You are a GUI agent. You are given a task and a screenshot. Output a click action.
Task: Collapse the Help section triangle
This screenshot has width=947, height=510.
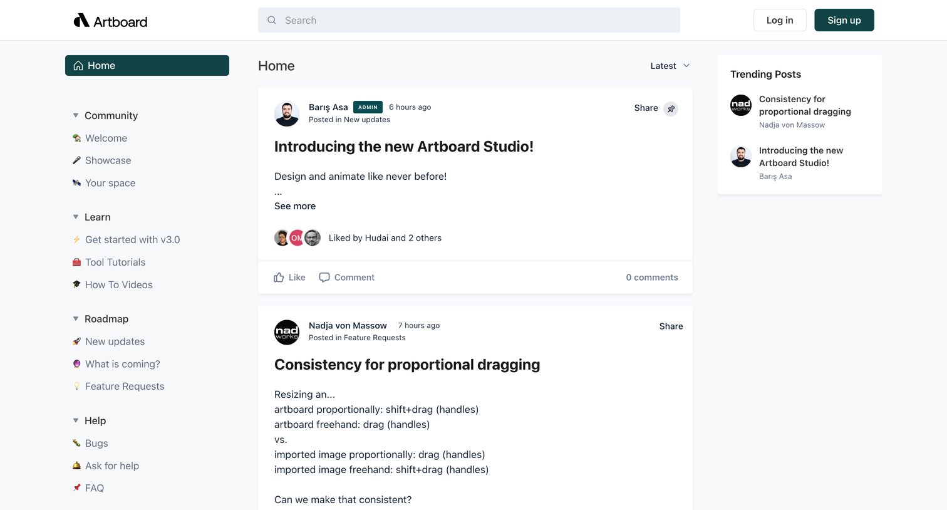tap(76, 420)
